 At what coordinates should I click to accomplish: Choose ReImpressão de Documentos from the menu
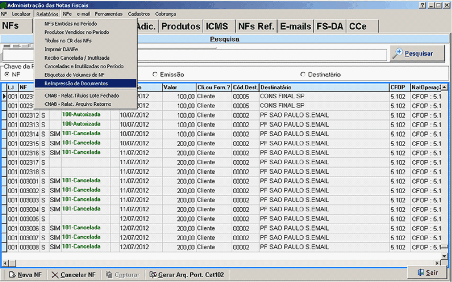(x=76, y=83)
